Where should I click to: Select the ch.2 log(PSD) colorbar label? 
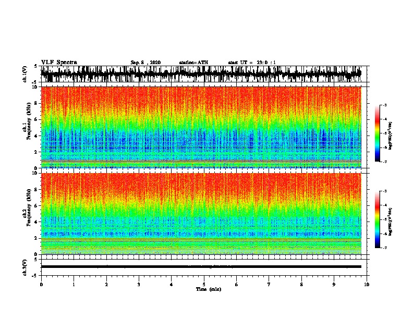click(x=390, y=222)
